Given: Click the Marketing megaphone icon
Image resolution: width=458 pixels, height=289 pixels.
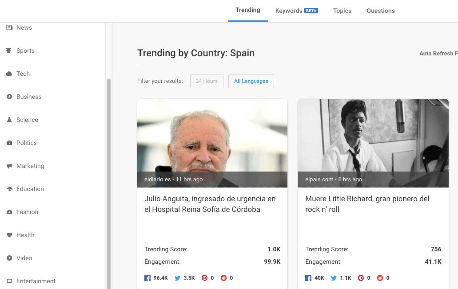Looking at the screenshot, I should click(x=9, y=166).
